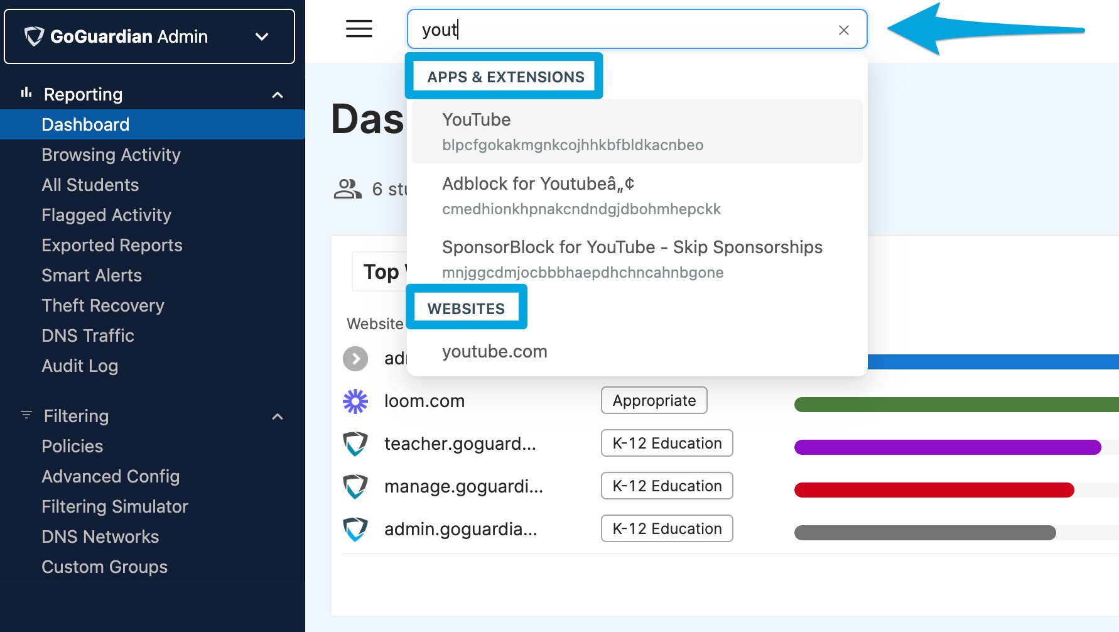This screenshot has height=632, width=1119.
Task: Go to All Students
Action: click(90, 185)
